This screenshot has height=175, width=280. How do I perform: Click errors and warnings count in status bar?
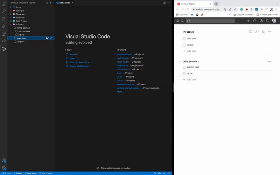click(x=6, y=173)
